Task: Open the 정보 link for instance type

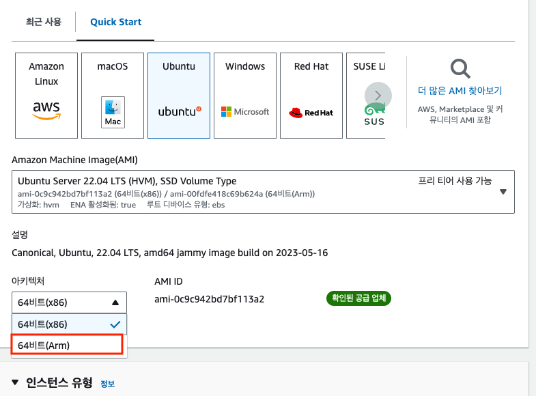Action: point(107,384)
